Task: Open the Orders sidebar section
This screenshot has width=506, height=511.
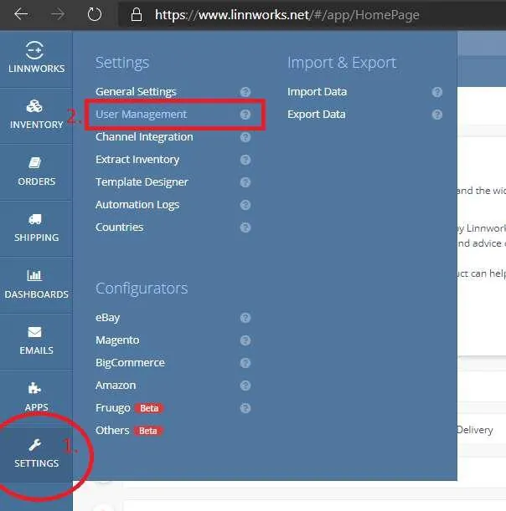Action: point(36,171)
